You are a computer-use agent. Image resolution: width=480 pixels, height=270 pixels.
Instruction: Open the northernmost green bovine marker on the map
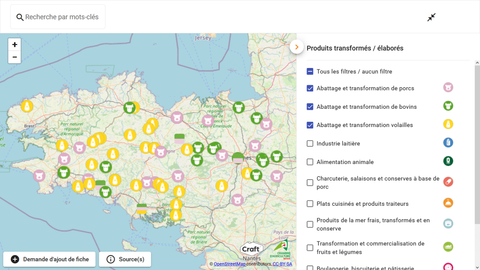point(239,107)
